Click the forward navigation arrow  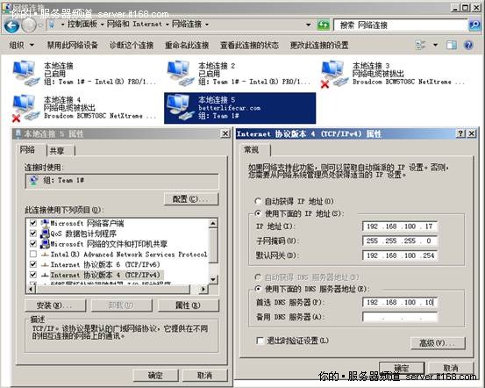29,25
